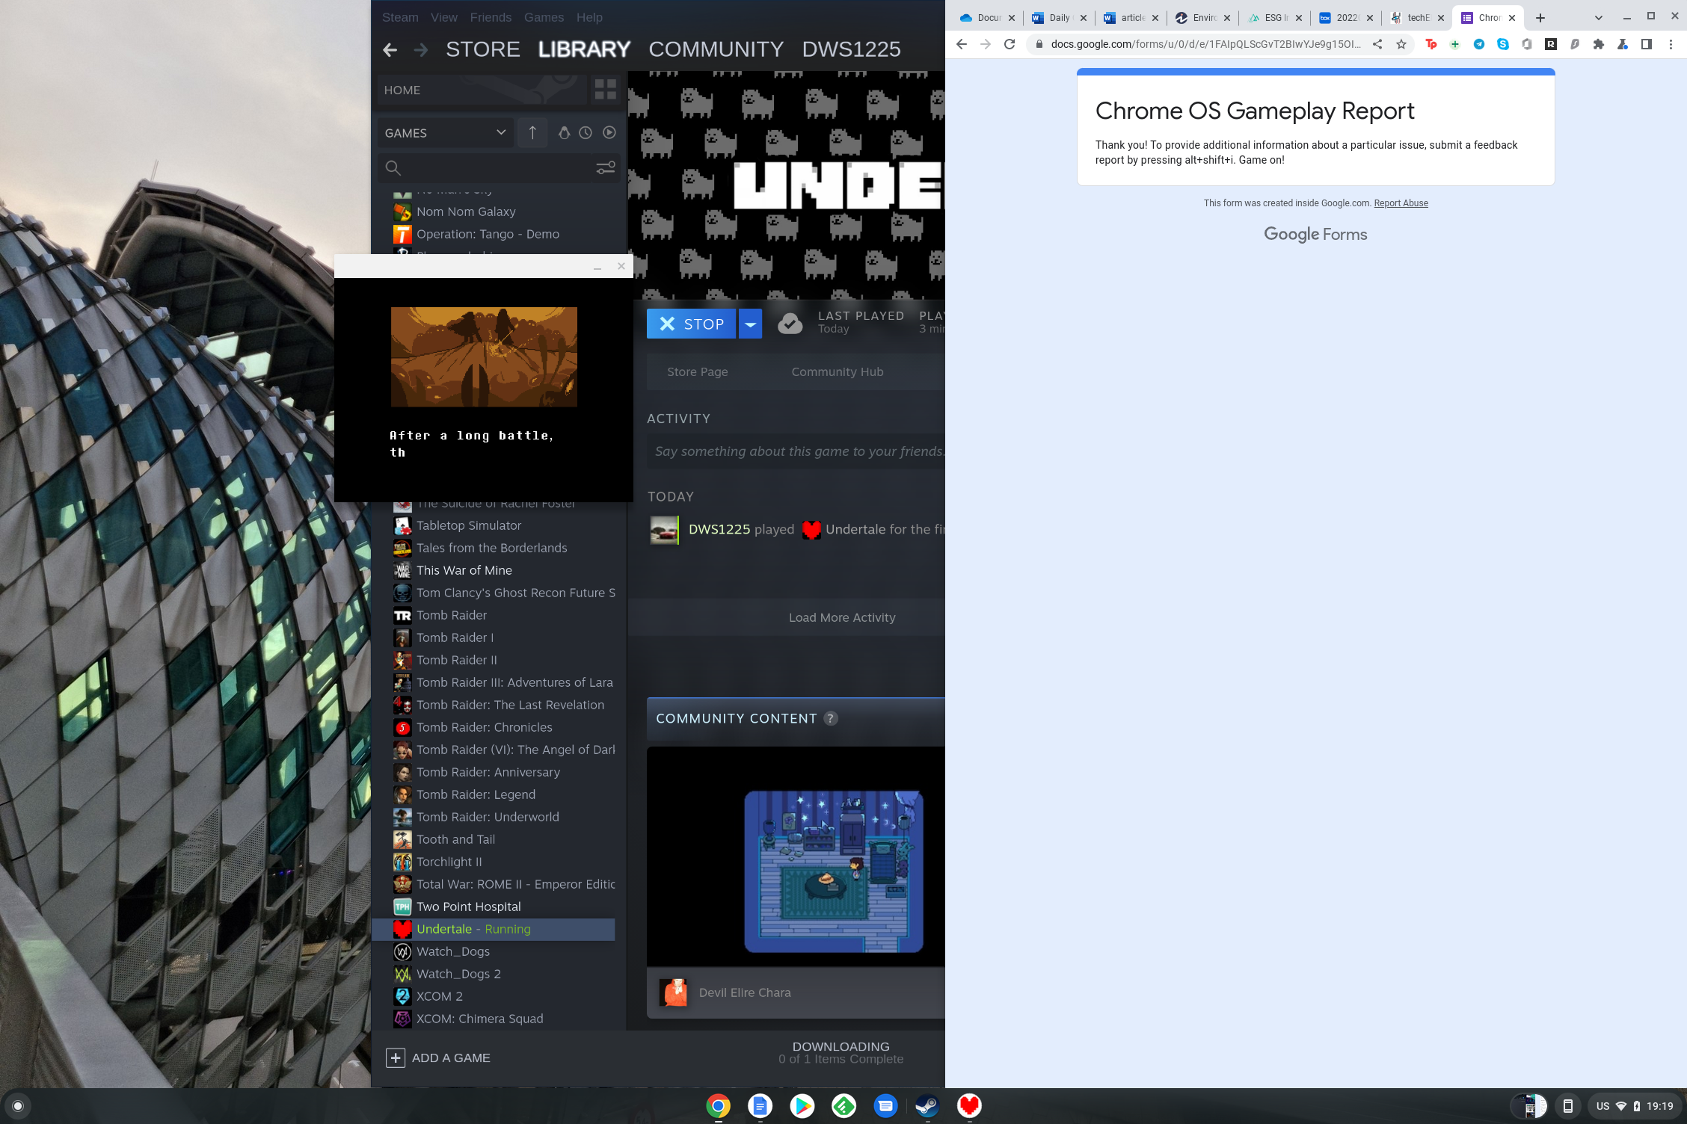Open community screenshot thumbnail of blue room
The image size is (1687, 1124).
(x=833, y=871)
